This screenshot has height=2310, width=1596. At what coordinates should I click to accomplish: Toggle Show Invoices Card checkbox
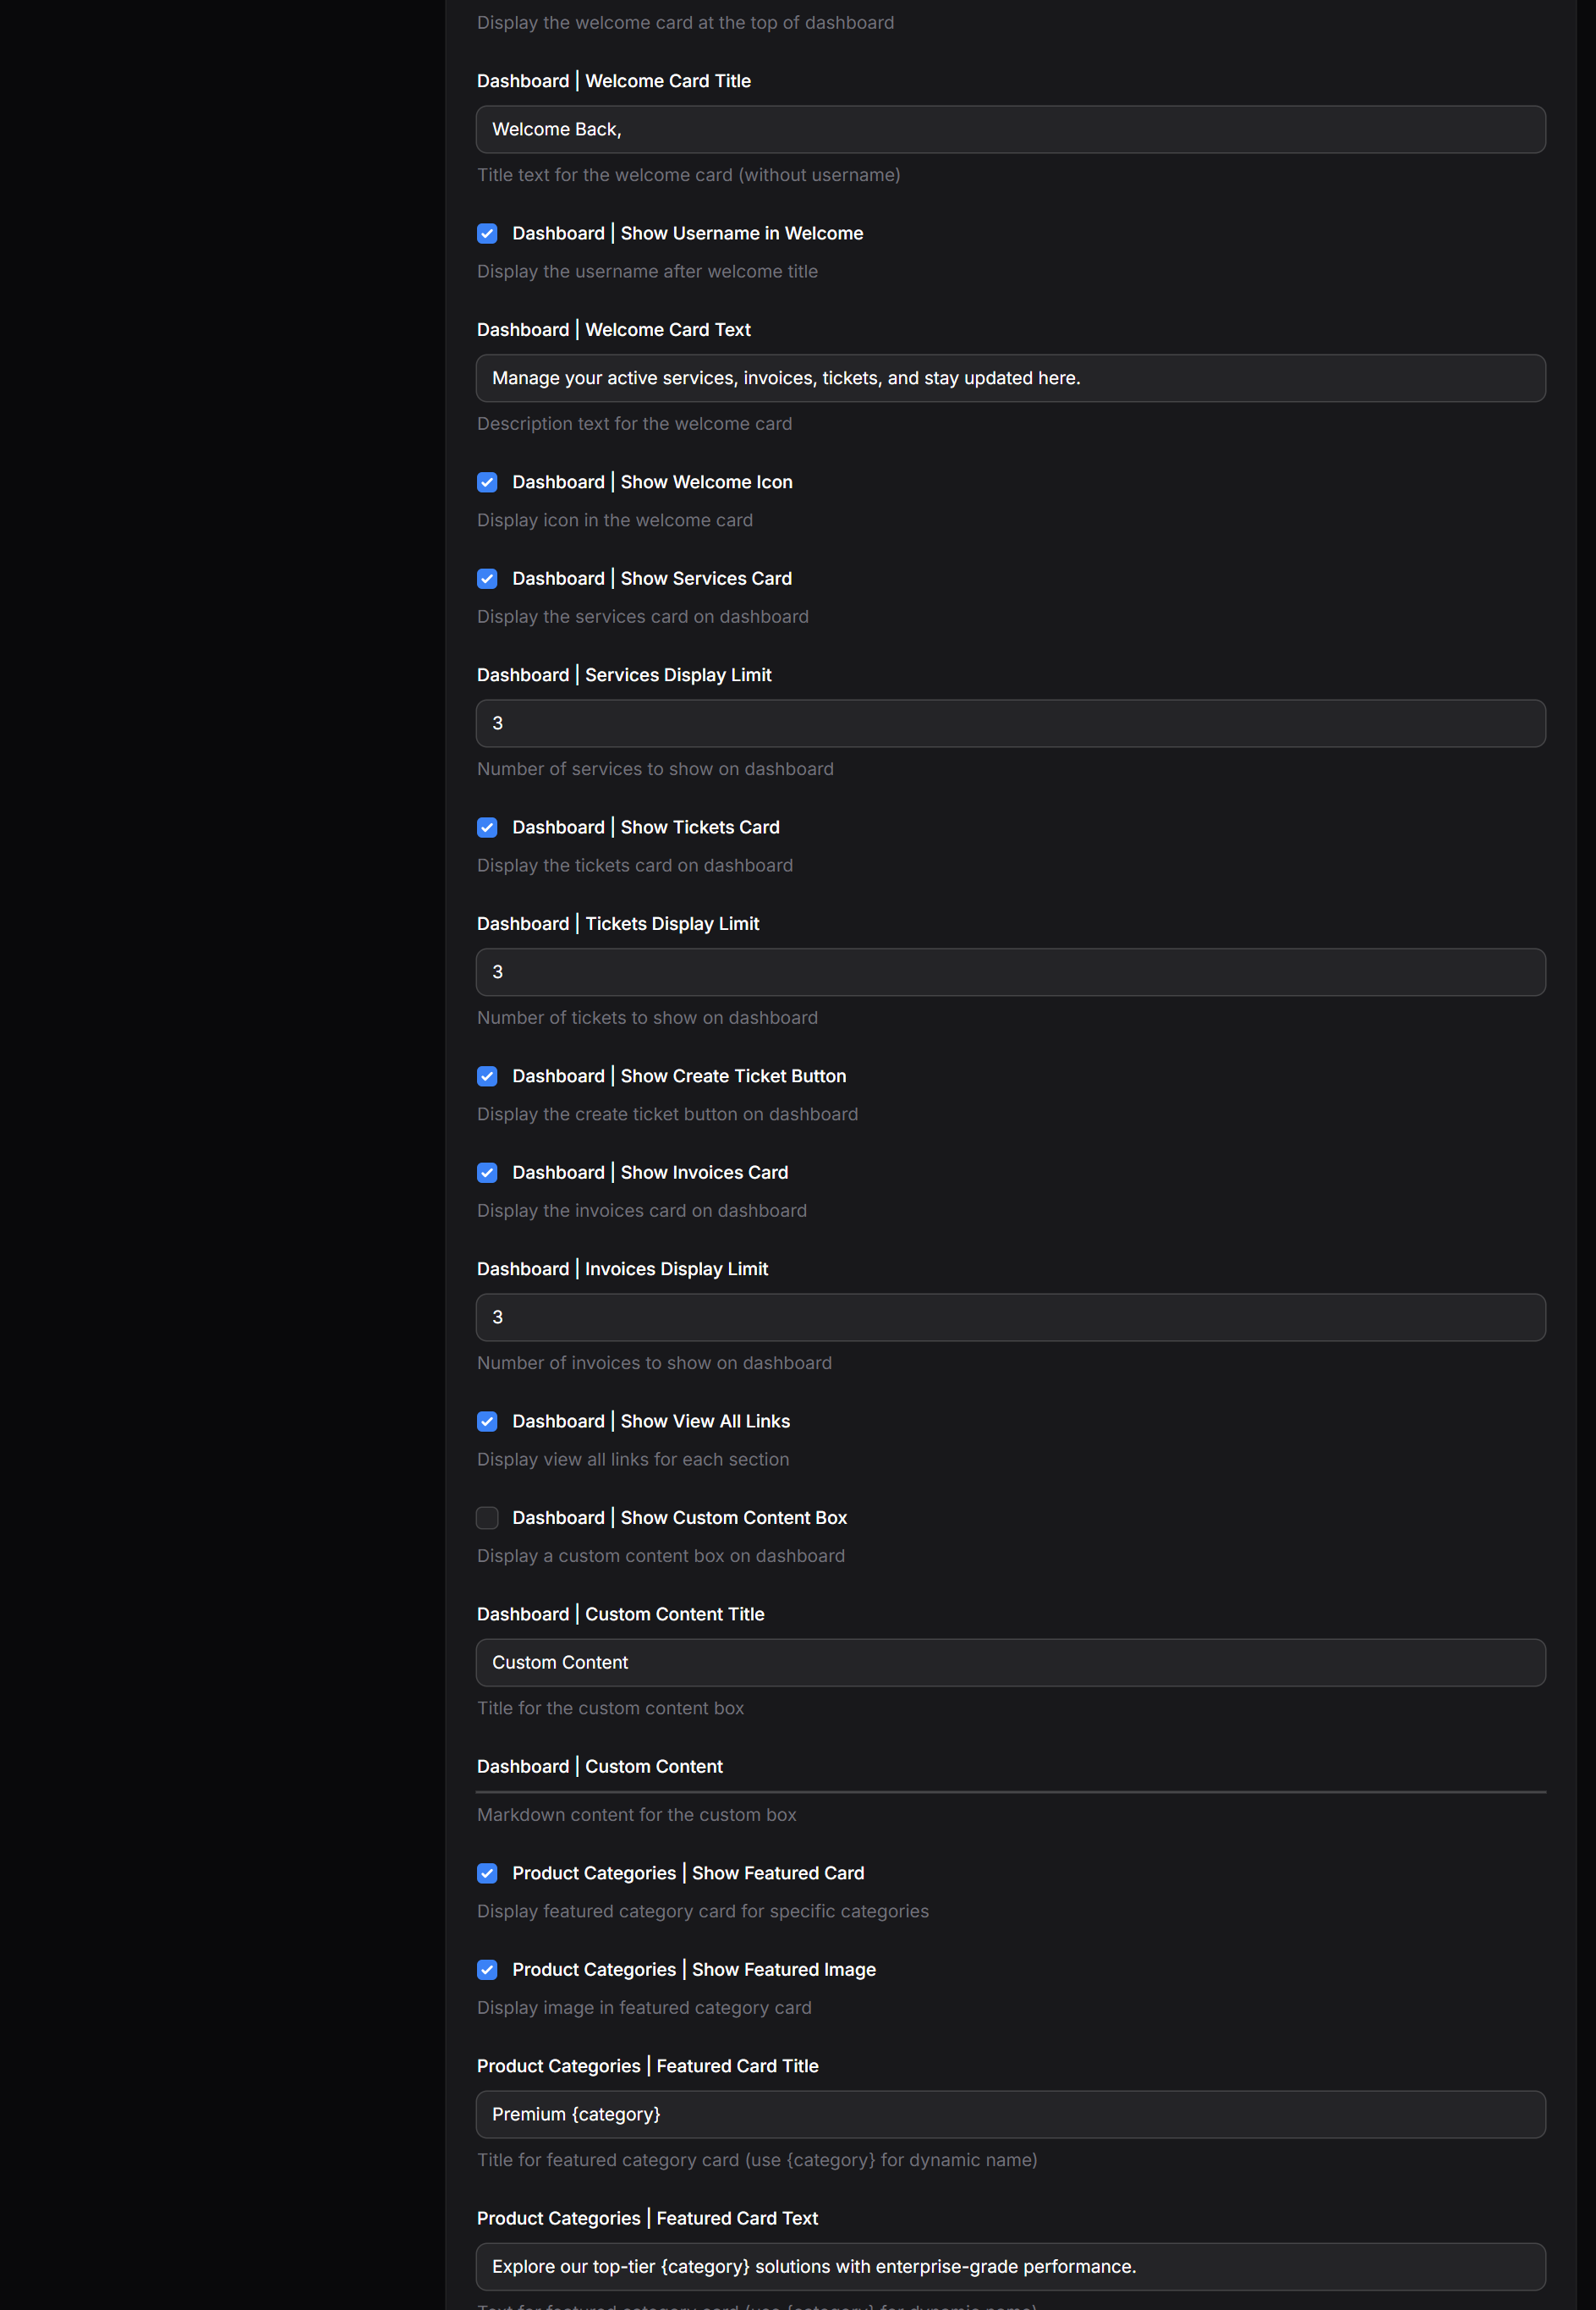[x=487, y=1173]
